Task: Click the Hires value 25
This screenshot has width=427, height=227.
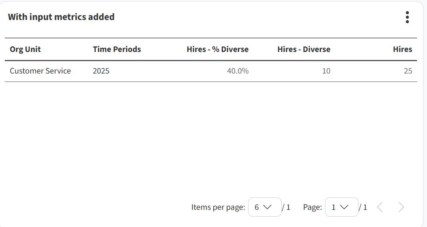Action: (x=408, y=71)
